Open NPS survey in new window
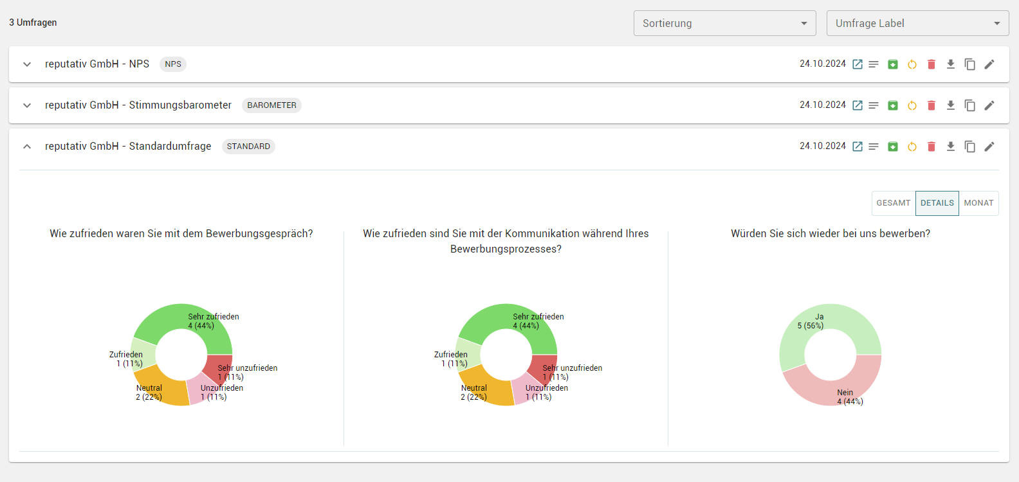The width and height of the screenshot is (1019, 482). tap(858, 64)
